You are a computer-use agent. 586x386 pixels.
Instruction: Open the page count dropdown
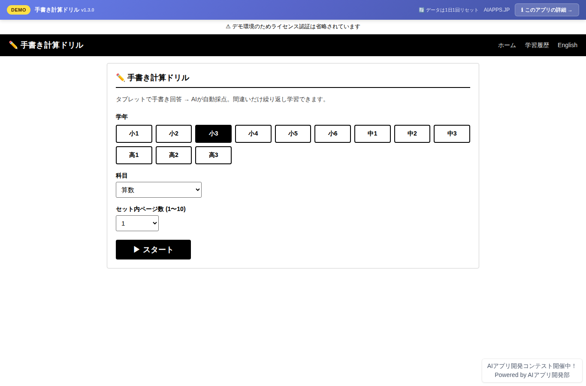pos(137,223)
